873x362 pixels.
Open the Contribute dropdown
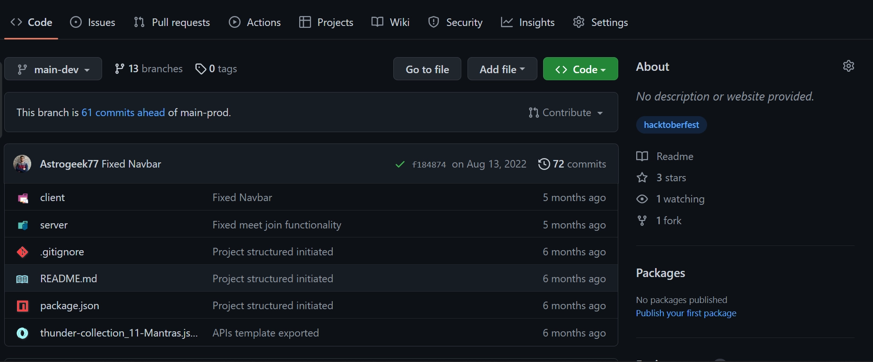click(566, 113)
